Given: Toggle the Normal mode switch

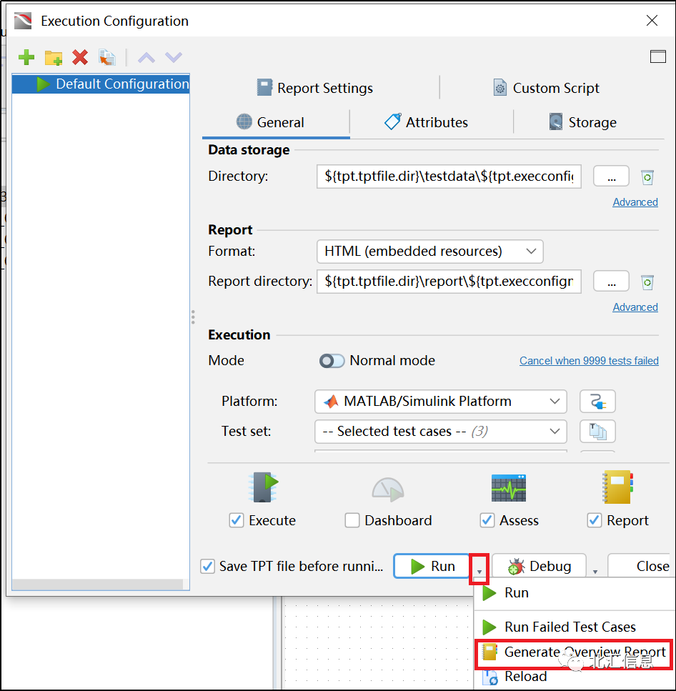Looking at the screenshot, I should coord(332,361).
